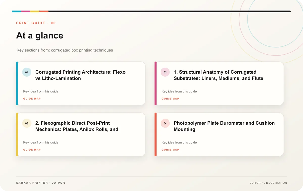Screen dimensions: 303x191
Task: Select "Key idea from this guide" in card 02
Action: click(x=179, y=91)
